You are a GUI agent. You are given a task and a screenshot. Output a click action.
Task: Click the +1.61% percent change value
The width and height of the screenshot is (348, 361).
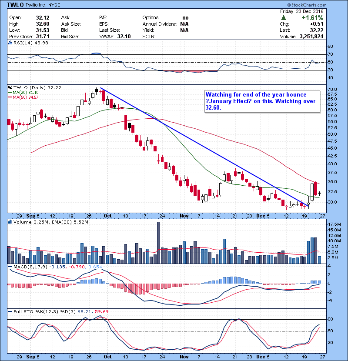[x=312, y=17]
